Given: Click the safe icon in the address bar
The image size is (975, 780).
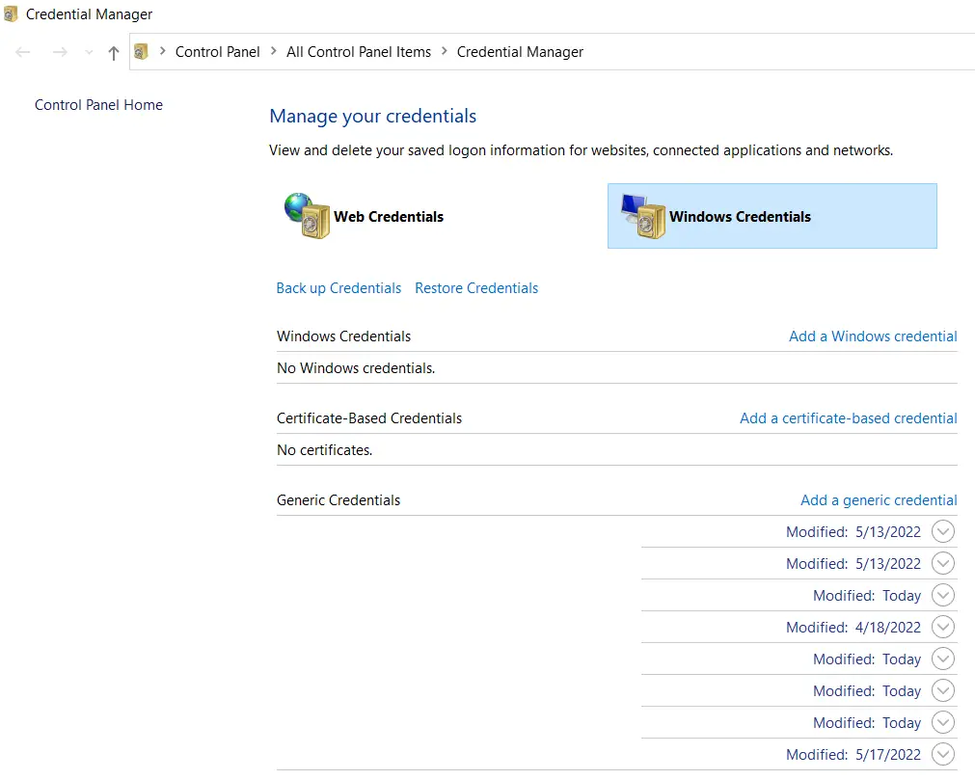Looking at the screenshot, I should point(142,52).
